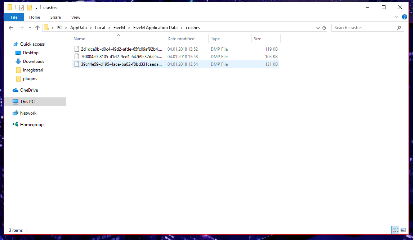Click the OneDrive cloud icon
The height and width of the screenshot is (240, 415).
15,90
